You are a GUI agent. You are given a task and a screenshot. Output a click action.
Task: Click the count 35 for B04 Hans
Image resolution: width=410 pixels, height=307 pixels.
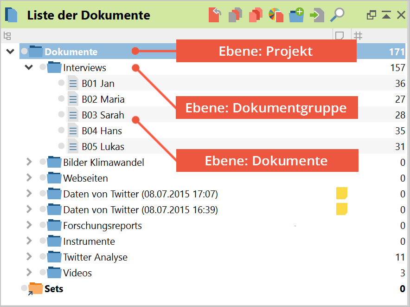tap(400, 131)
